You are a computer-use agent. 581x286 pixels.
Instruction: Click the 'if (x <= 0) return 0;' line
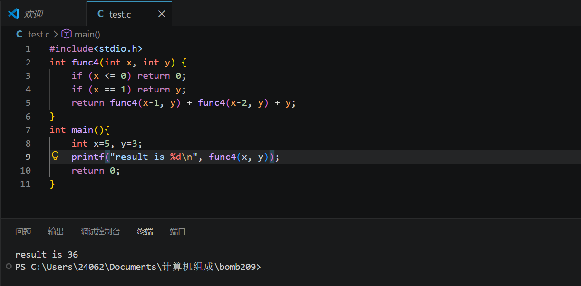(x=129, y=75)
